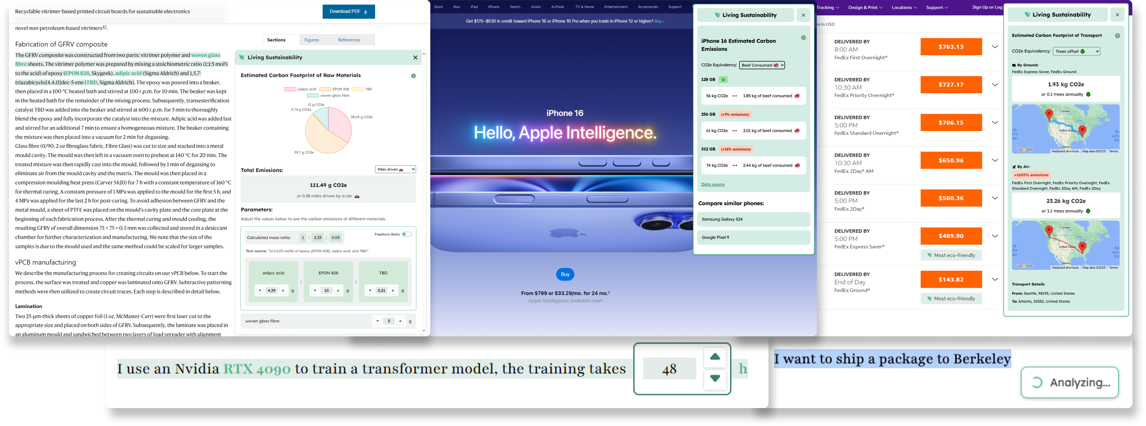Viewport: 1146px width, 426px height.
Task: Toggle the Freeform Ratio switch
Action: click(x=407, y=234)
